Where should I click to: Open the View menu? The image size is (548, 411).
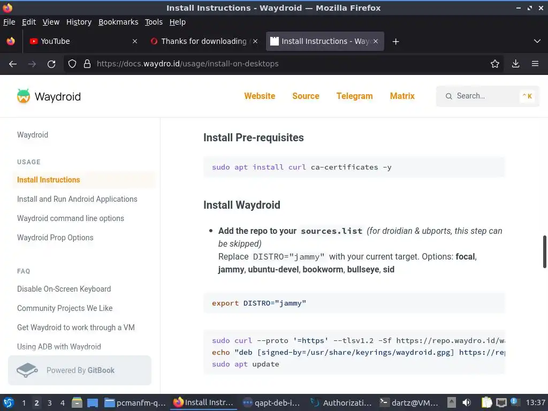click(x=51, y=22)
